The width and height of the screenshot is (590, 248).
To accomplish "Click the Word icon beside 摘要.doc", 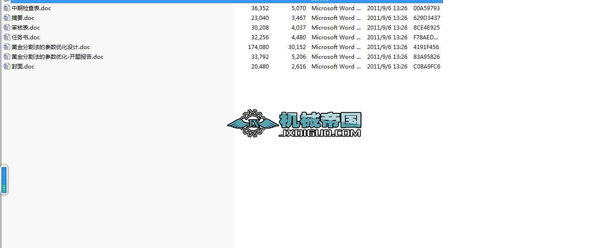I will point(7,18).
